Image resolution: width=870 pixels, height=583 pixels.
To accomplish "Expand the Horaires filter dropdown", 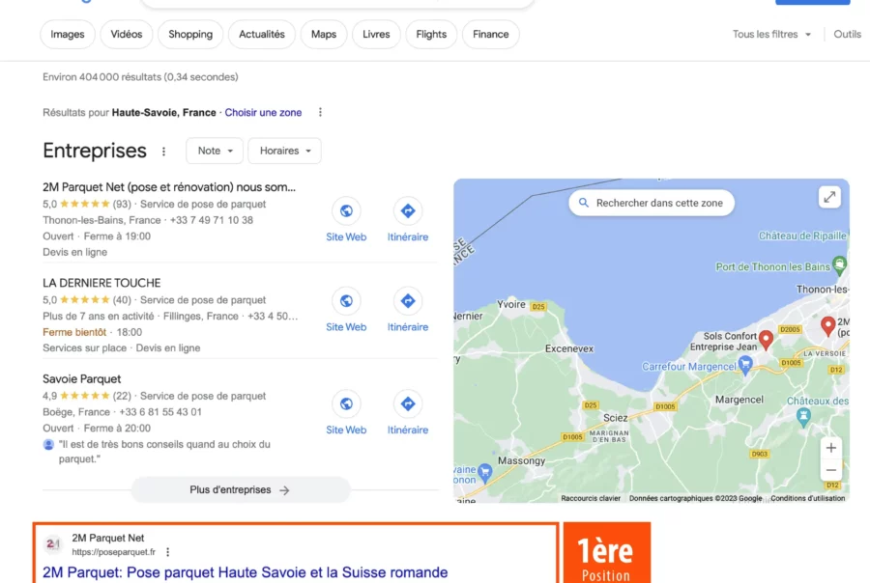I will pyautogui.click(x=284, y=151).
